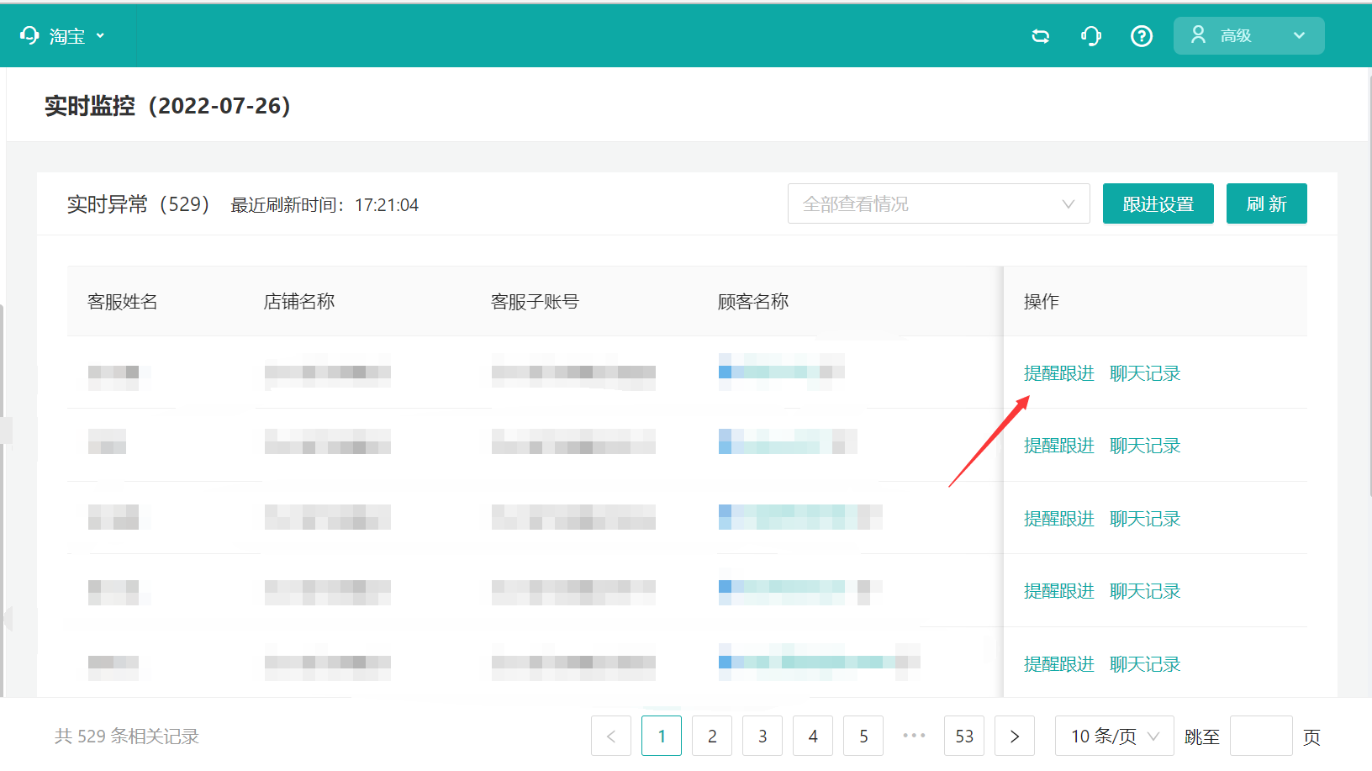Image resolution: width=1372 pixels, height=771 pixels.
Task: Click 提醒跟进 in the third row
Action: click(1059, 519)
